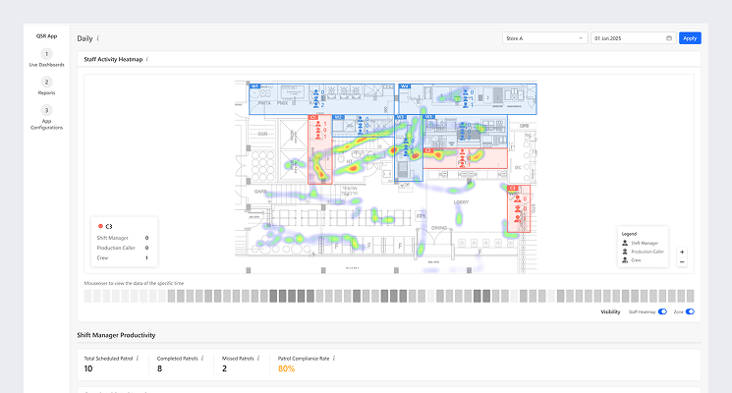Viewport: 732px width, 393px height.
Task: Open App Configurations in the sidebar
Action: pos(46,116)
